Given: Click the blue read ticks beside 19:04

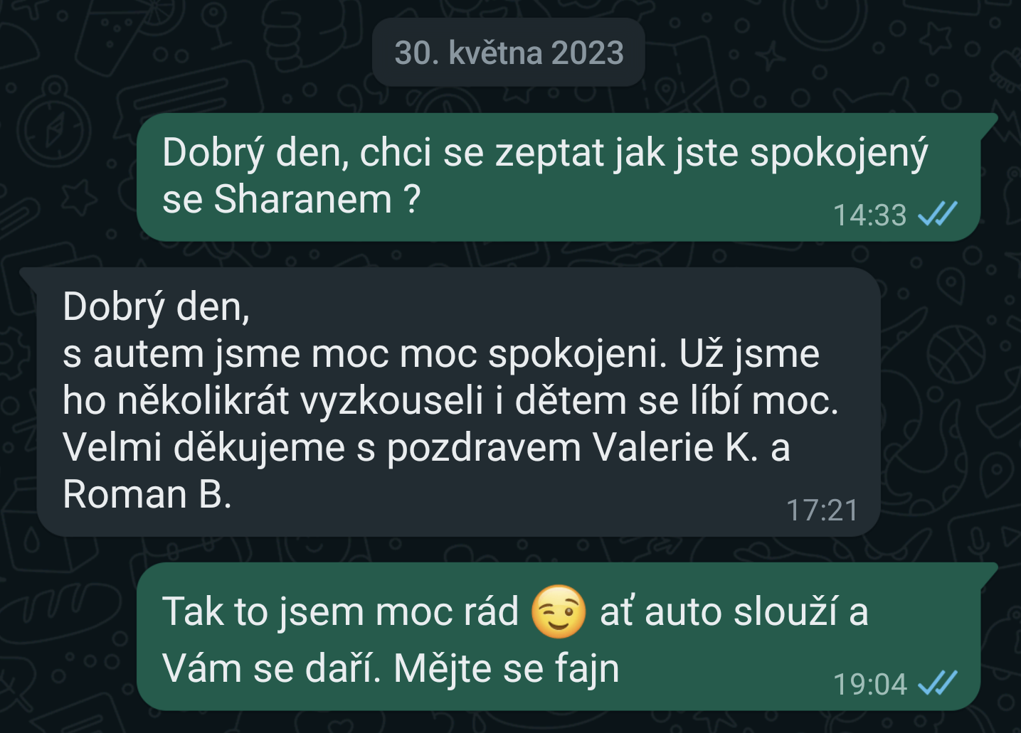Looking at the screenshot, I should (938, 683).
